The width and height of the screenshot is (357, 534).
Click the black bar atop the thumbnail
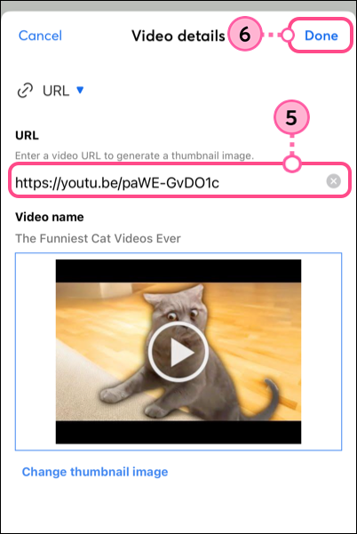pyautogui.click(x=178, y=271)
